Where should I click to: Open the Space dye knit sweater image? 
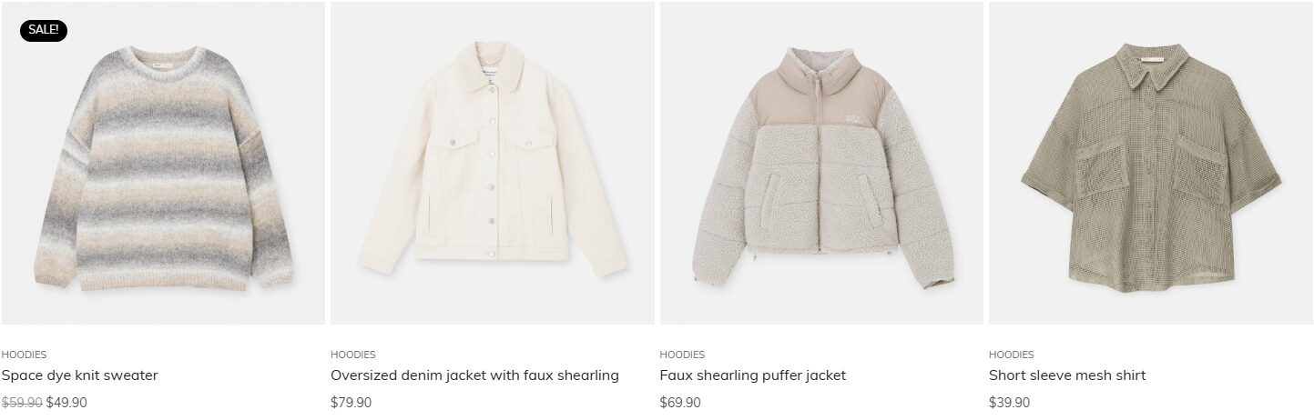pyautogui.click(x=163, y=163)
